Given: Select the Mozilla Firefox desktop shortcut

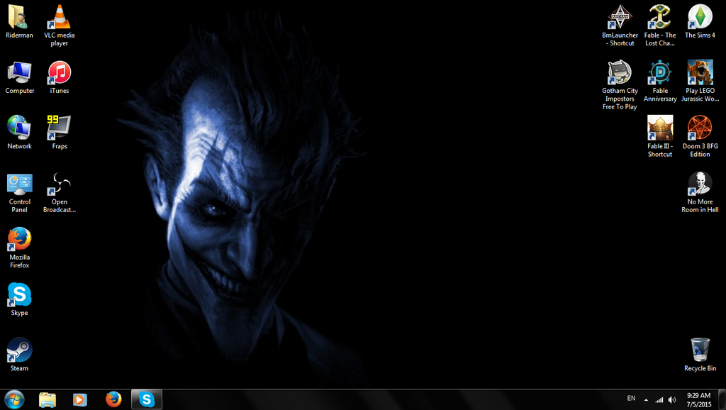Looking at the screenshot, I should pos(19,248).
